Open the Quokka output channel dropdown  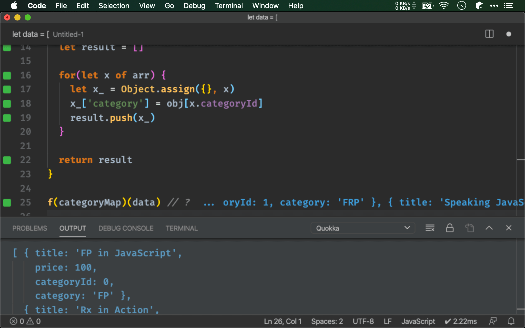[363, 228]
